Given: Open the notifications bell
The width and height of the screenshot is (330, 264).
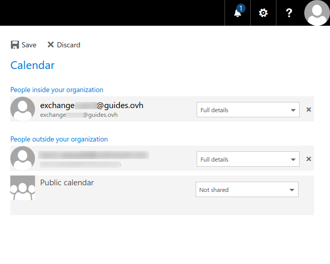Looking at the screenshot, I should tap(237, 13).
